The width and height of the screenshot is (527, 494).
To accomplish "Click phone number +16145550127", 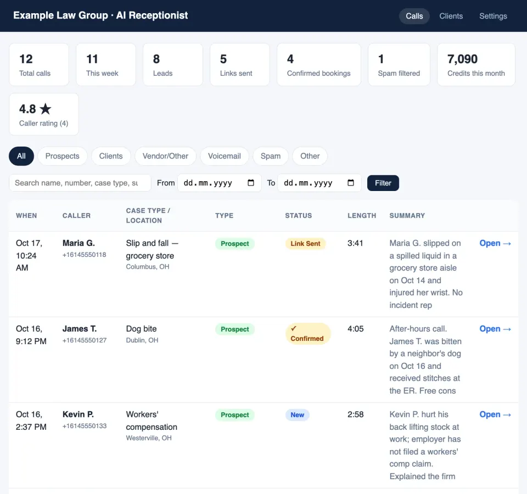I will click(x=85, y=340).
